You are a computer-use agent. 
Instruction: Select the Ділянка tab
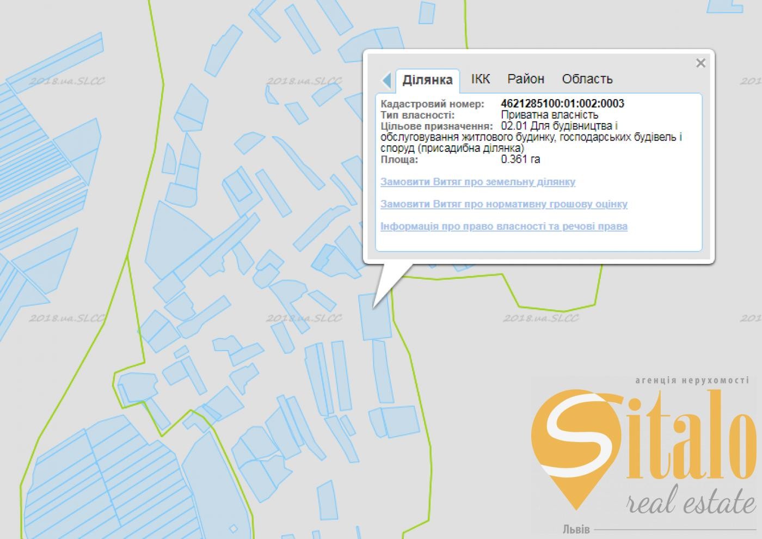(427, 81)
